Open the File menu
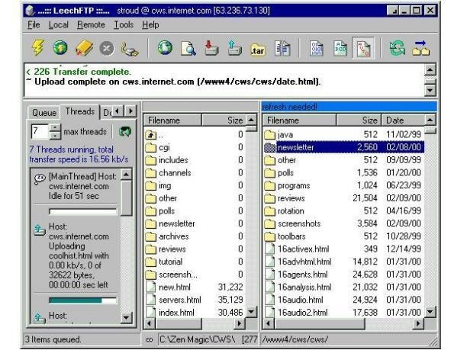Viewport: 467px width, 350px height. point(34,24)
